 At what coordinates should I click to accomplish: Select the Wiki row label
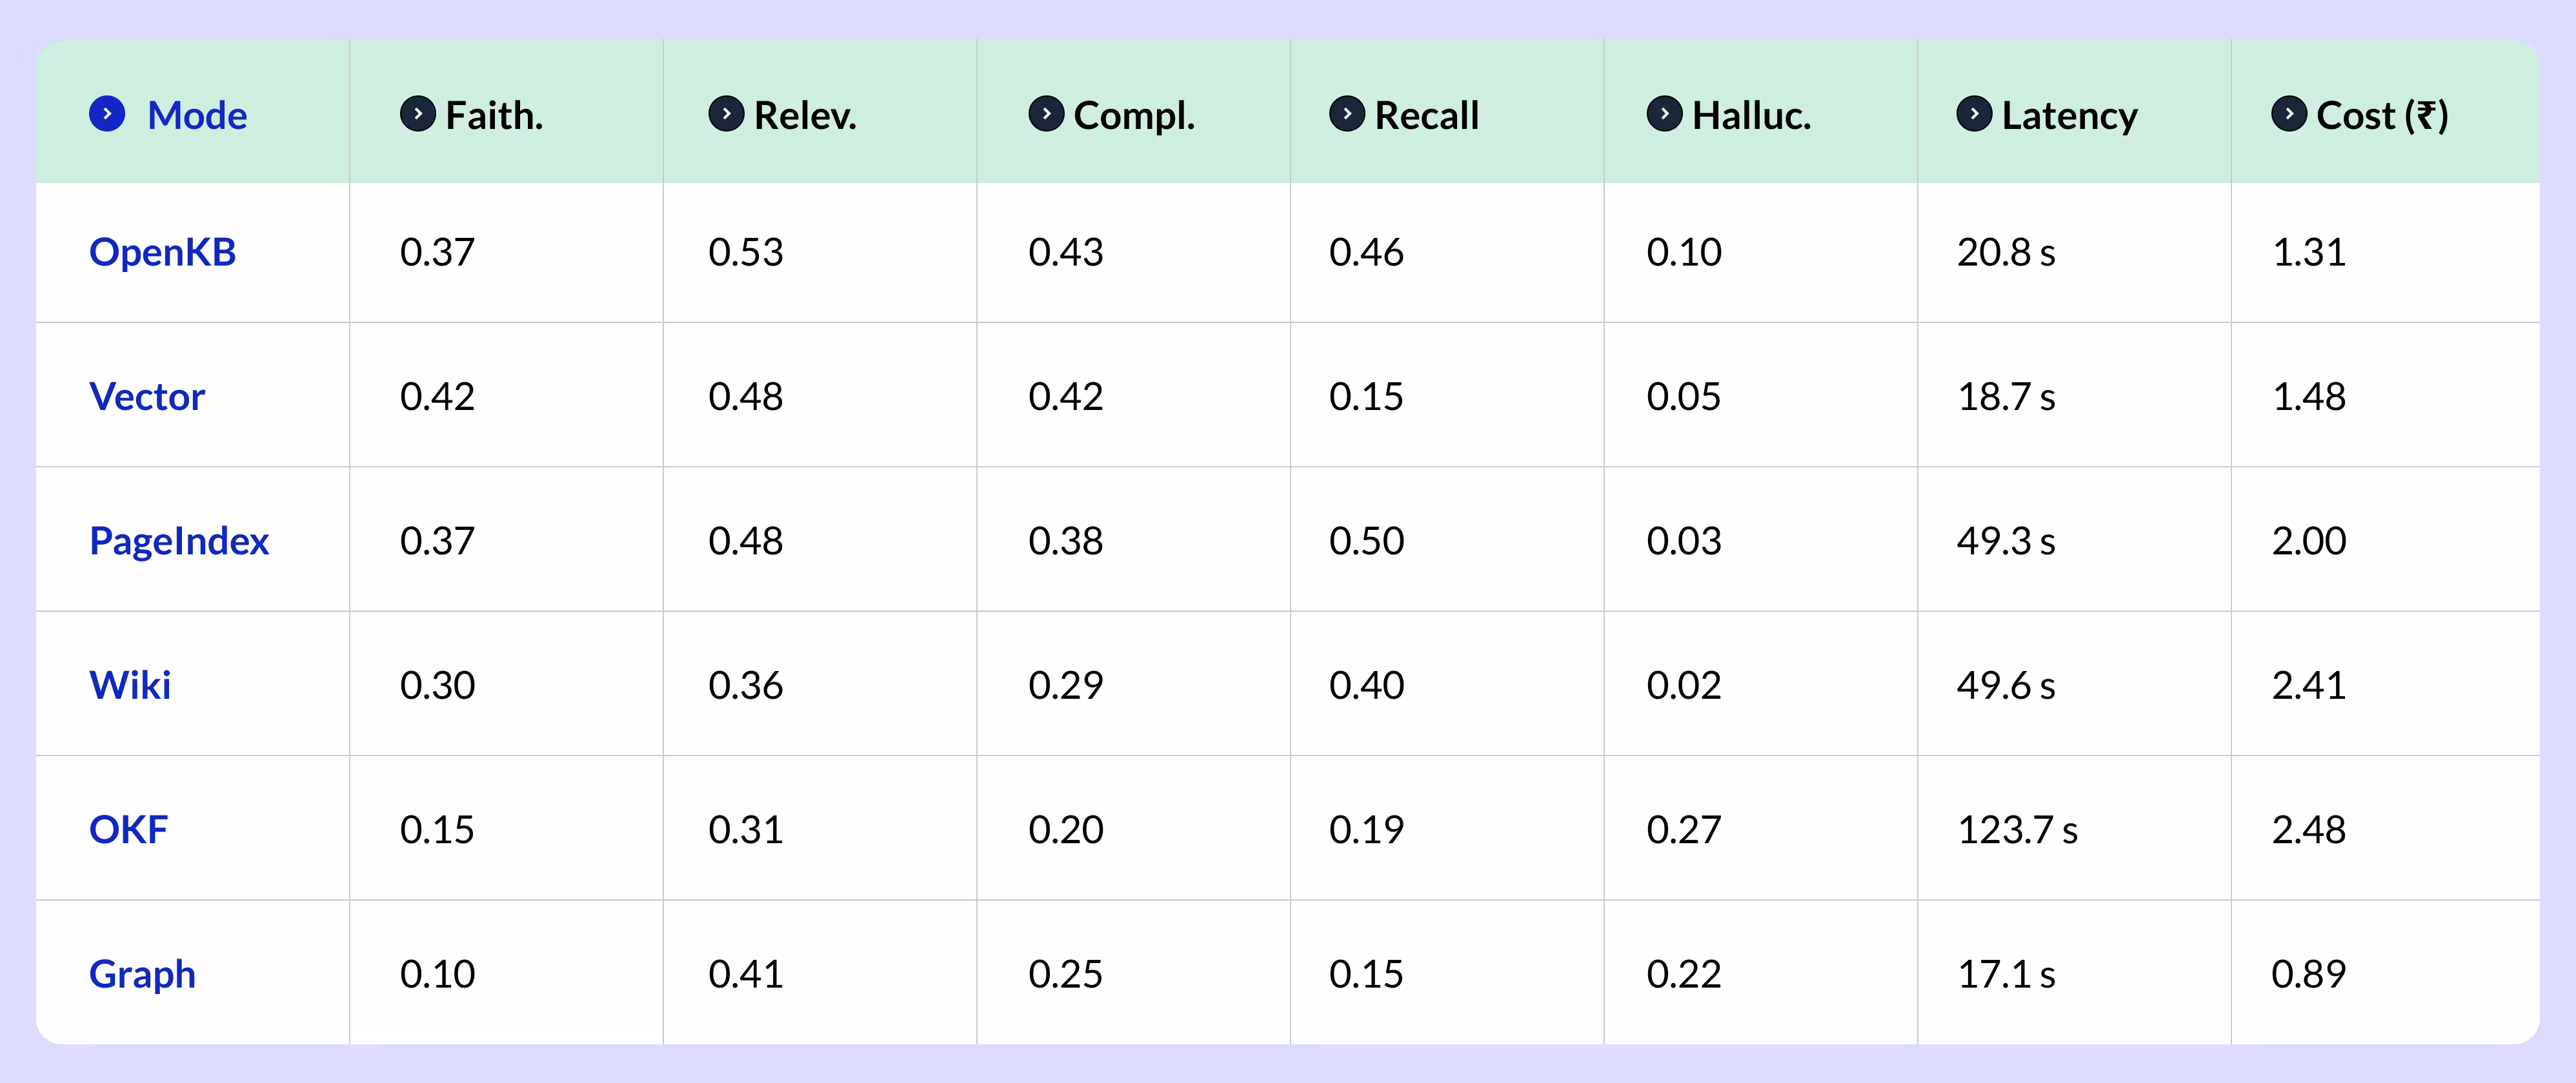130,685
